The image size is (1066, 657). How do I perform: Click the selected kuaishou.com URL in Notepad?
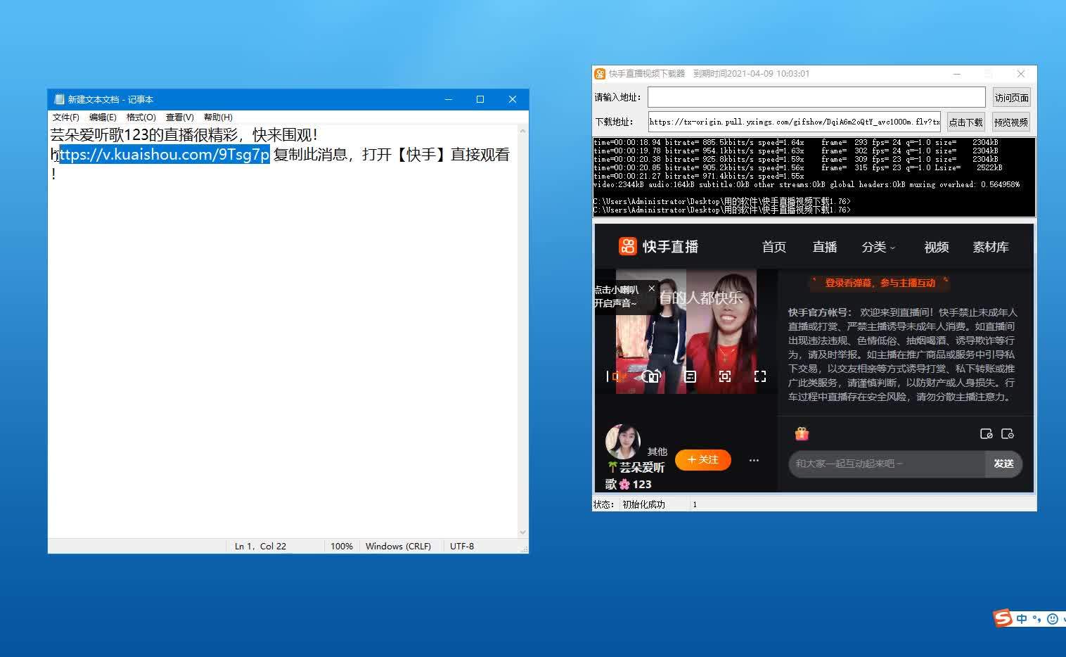click(165, 155)
